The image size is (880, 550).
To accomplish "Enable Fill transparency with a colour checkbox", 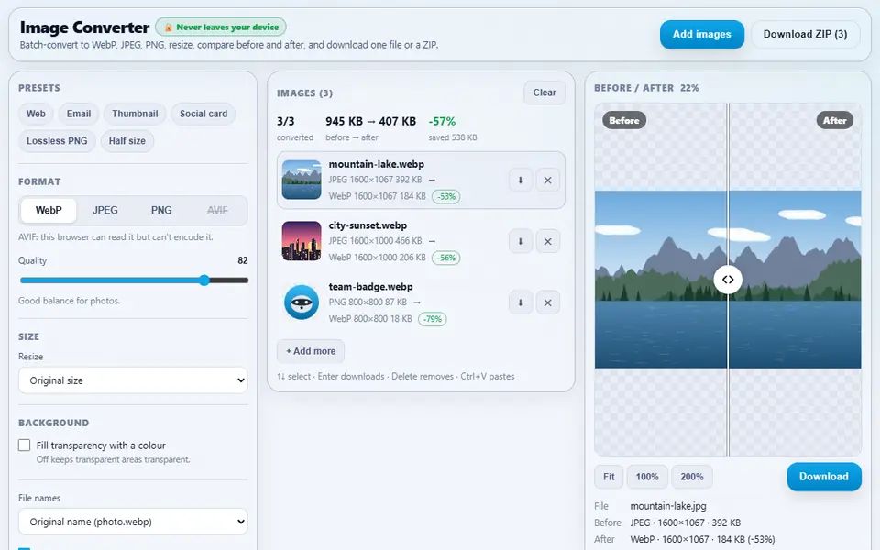I will coord(24,445).
